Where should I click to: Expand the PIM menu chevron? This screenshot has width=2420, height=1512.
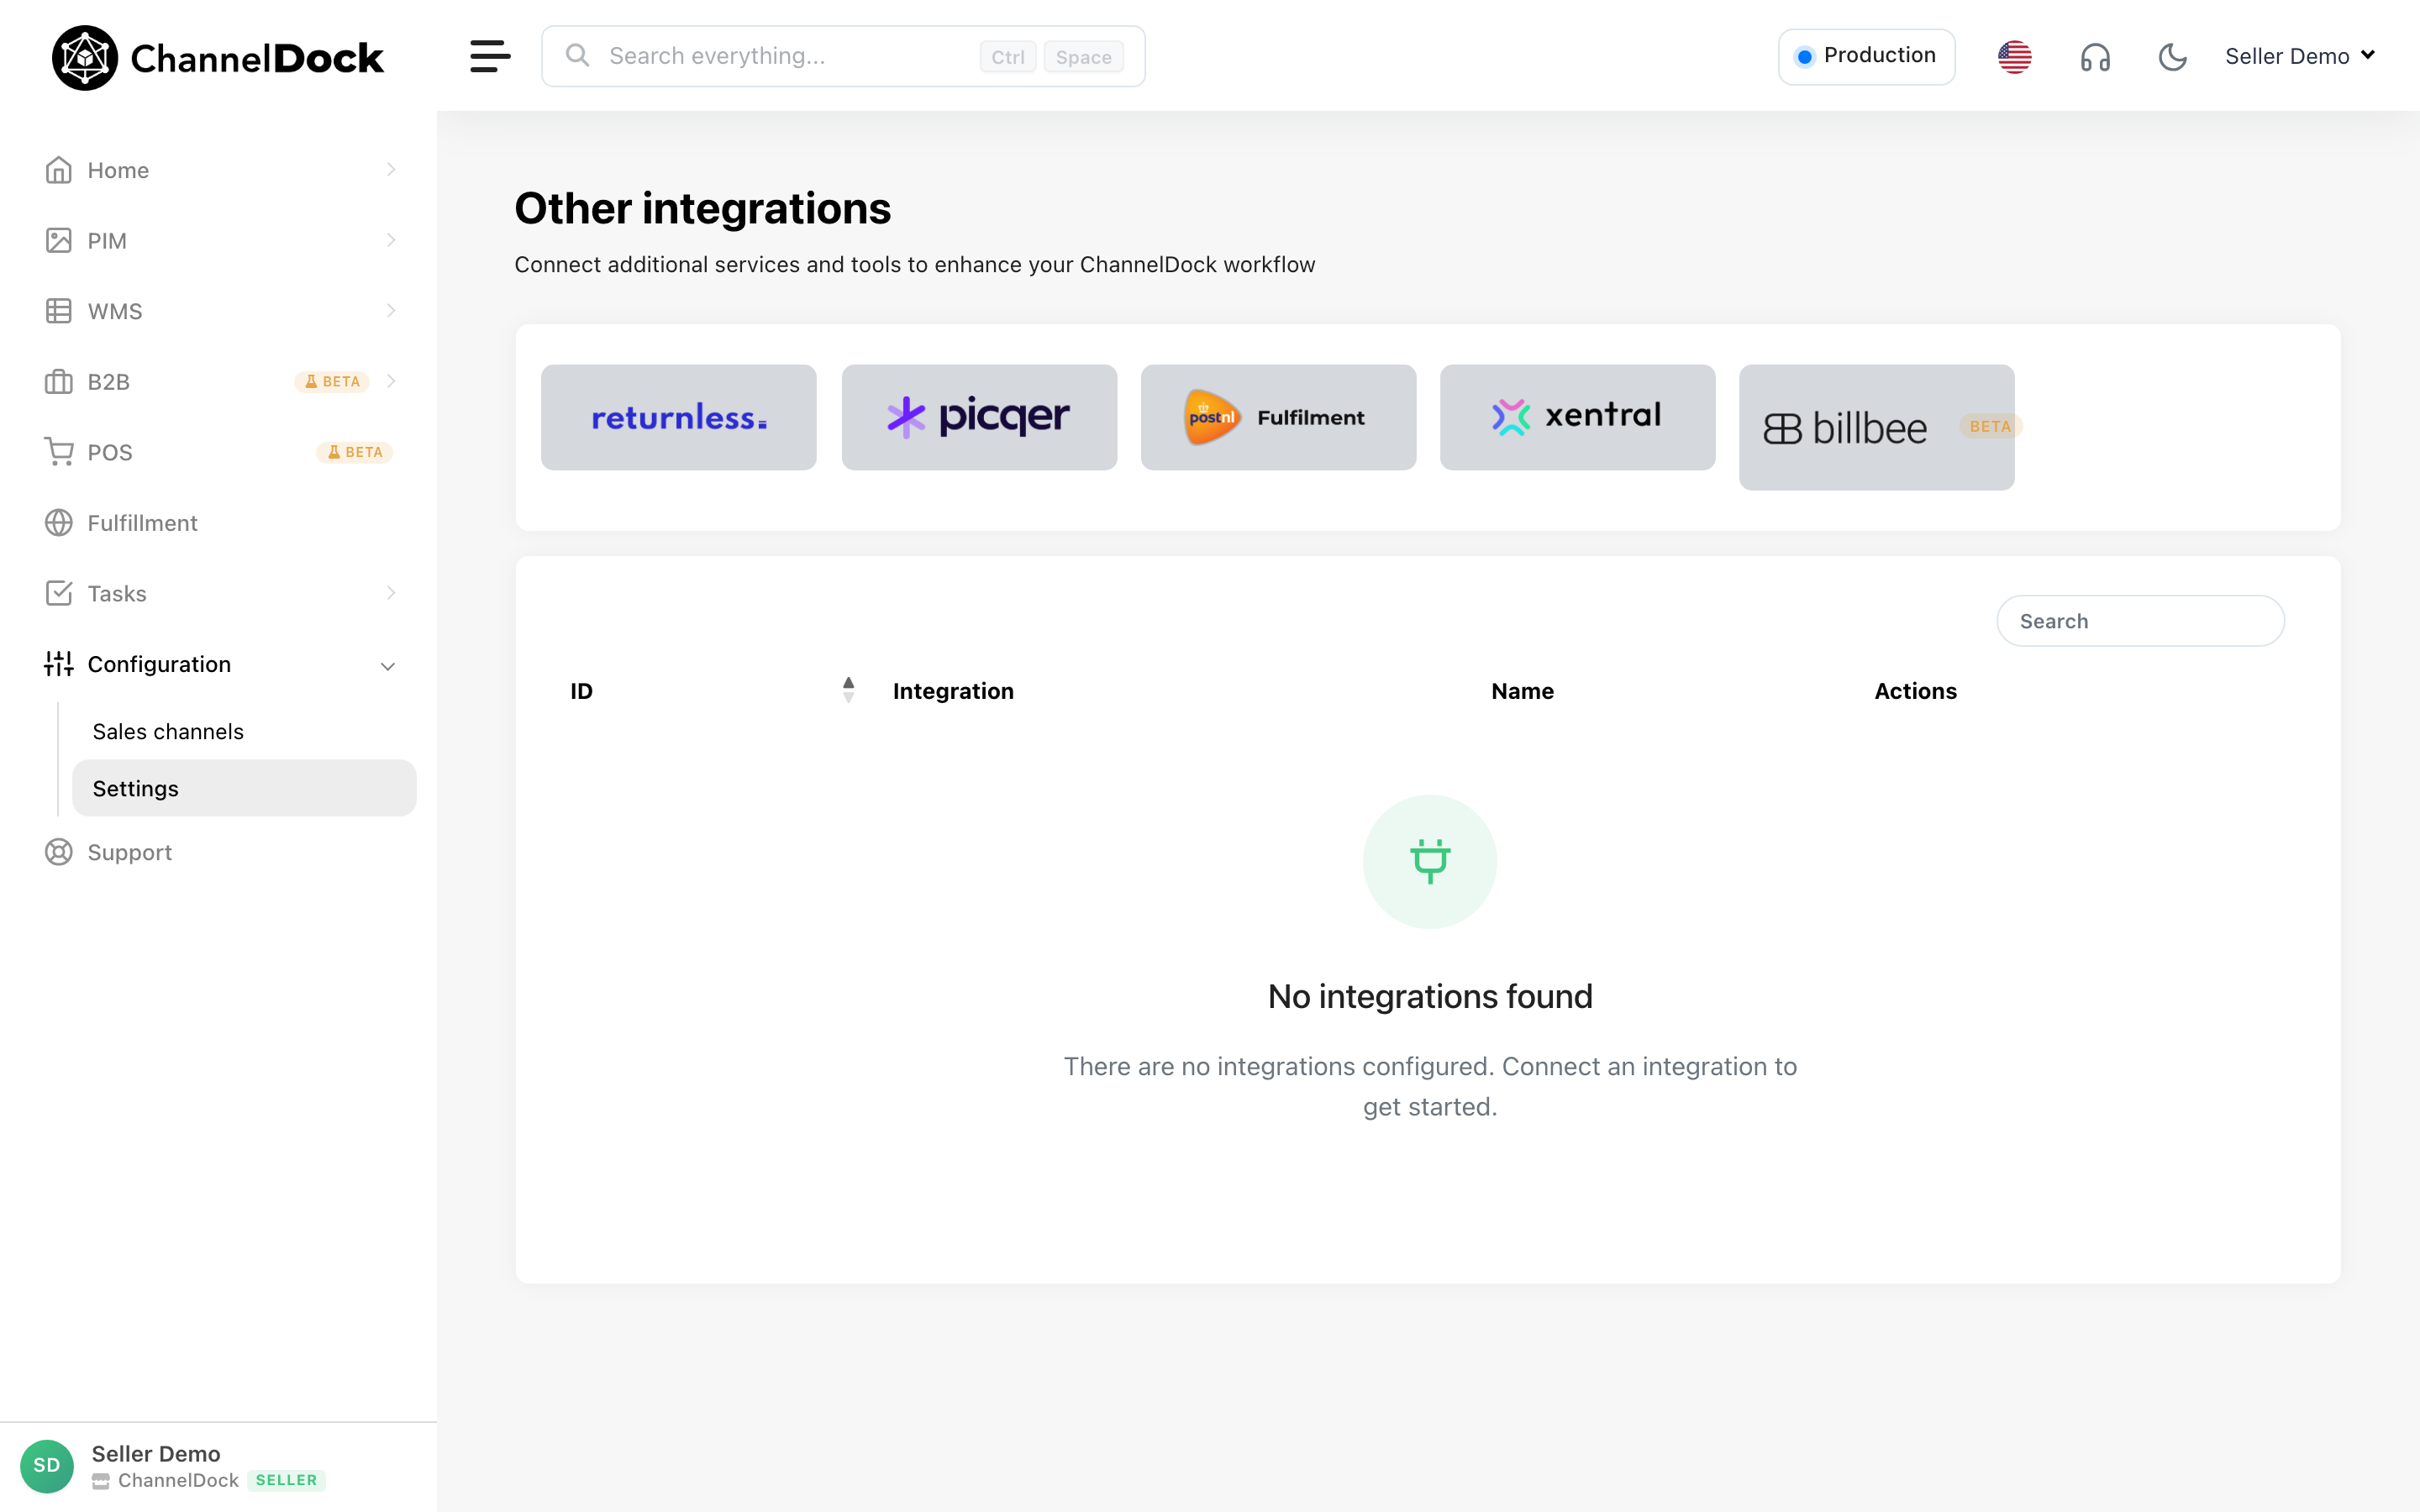tap(391, 240)
